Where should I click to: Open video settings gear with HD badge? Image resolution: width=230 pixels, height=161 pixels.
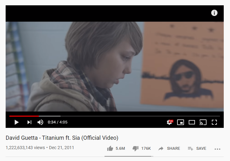click(x=170, y=122)
